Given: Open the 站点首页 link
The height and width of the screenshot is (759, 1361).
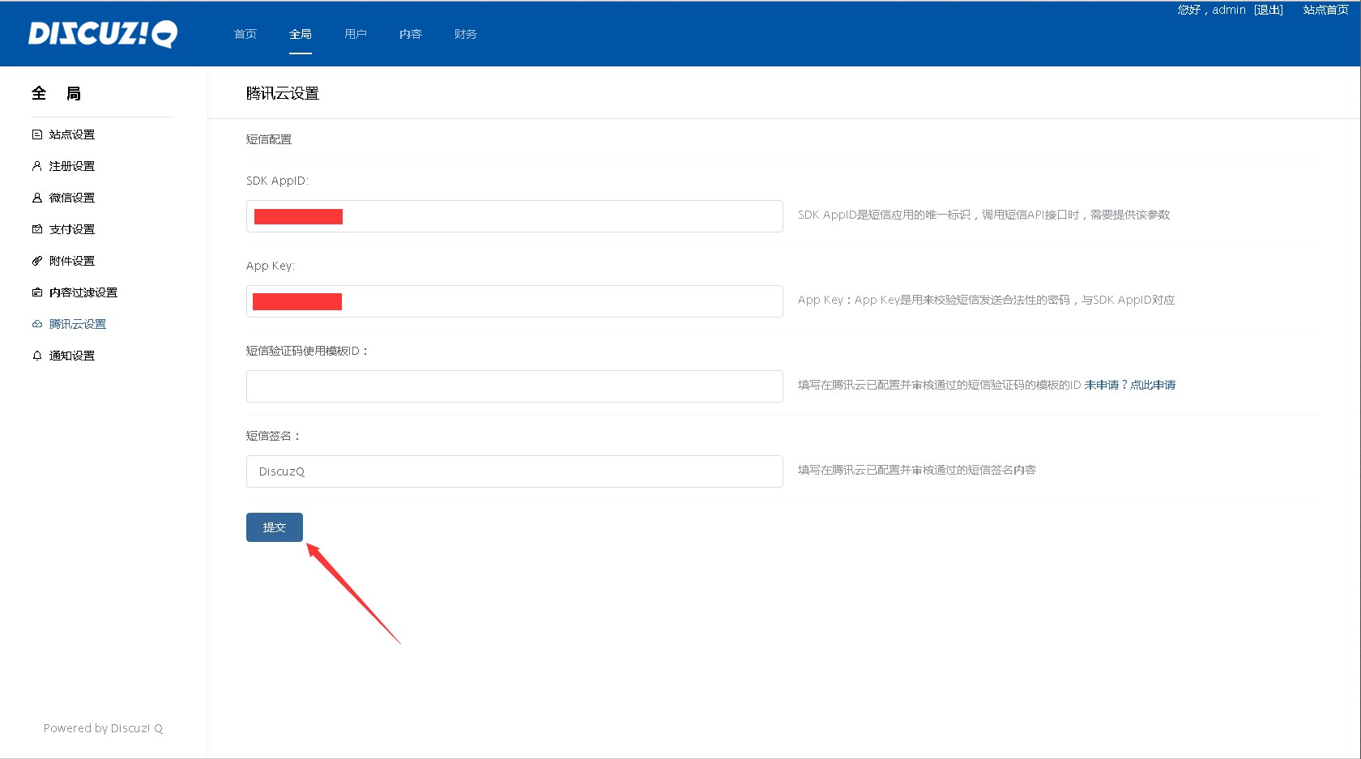Looking at the screenshot, I should [x=1325, y=10].
